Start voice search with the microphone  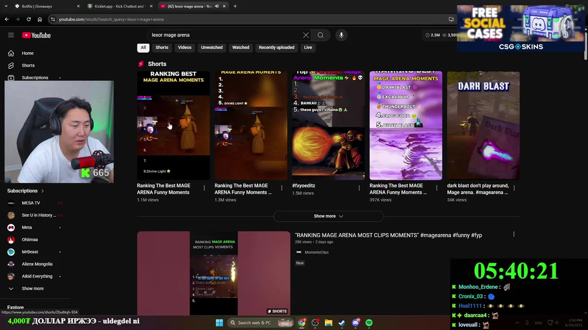[x=341, y=35]
